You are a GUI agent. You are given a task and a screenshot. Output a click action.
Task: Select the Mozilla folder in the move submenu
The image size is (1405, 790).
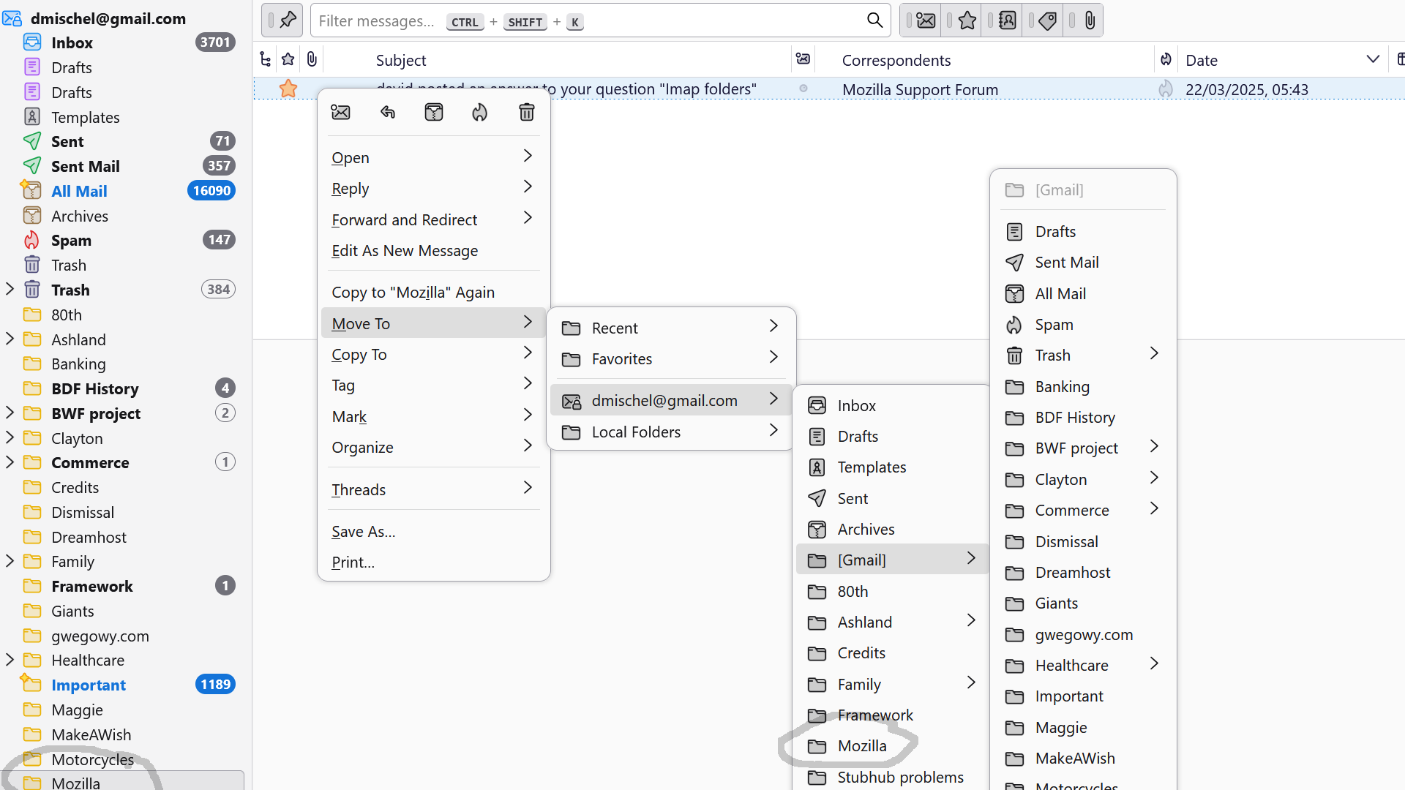click(x=892, y=745)
